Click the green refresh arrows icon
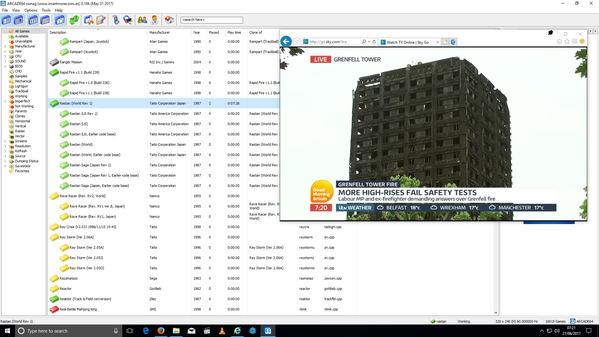The image size is (599, 337). 74,20
